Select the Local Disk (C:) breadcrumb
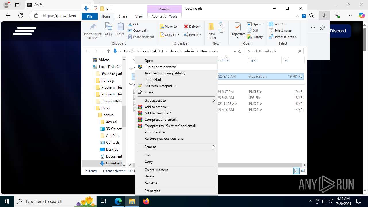Screen dimensions: 368x207 [152, 51]
